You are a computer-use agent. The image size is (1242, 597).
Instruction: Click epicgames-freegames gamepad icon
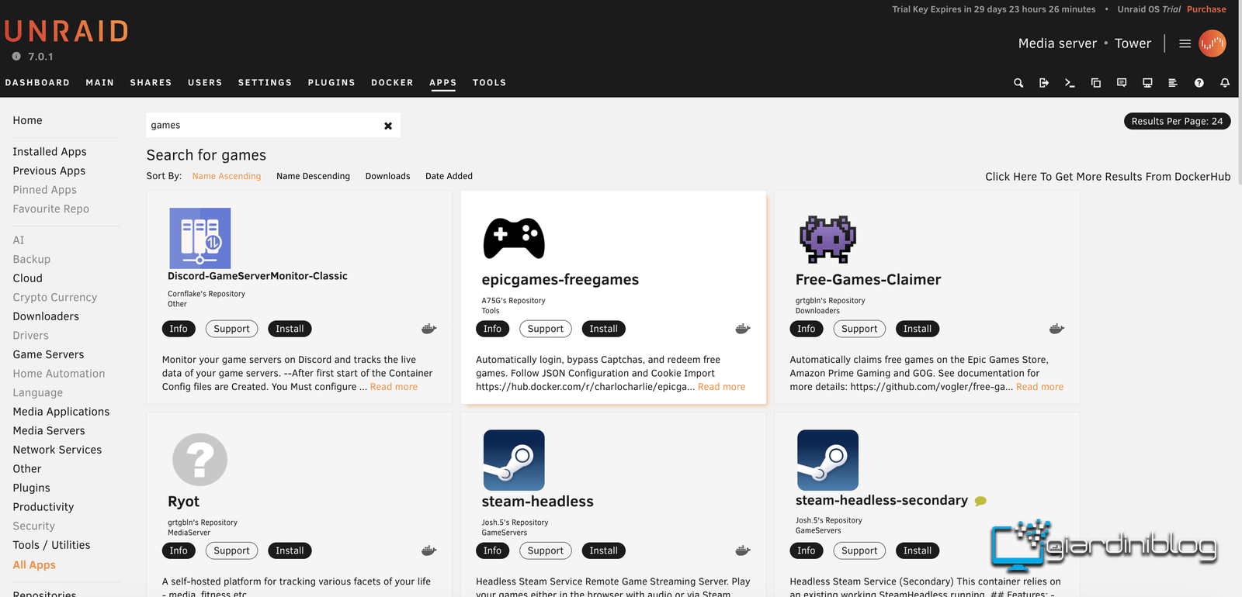[514, 238]
